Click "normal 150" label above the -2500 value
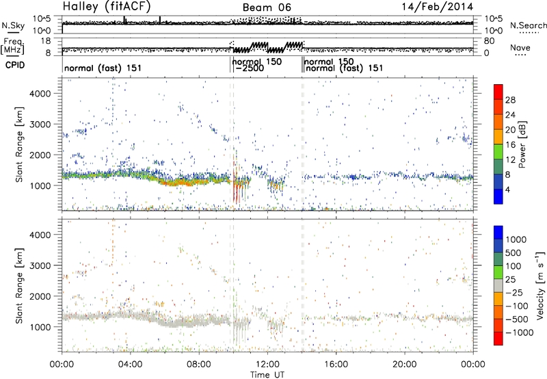 point(257,62)
